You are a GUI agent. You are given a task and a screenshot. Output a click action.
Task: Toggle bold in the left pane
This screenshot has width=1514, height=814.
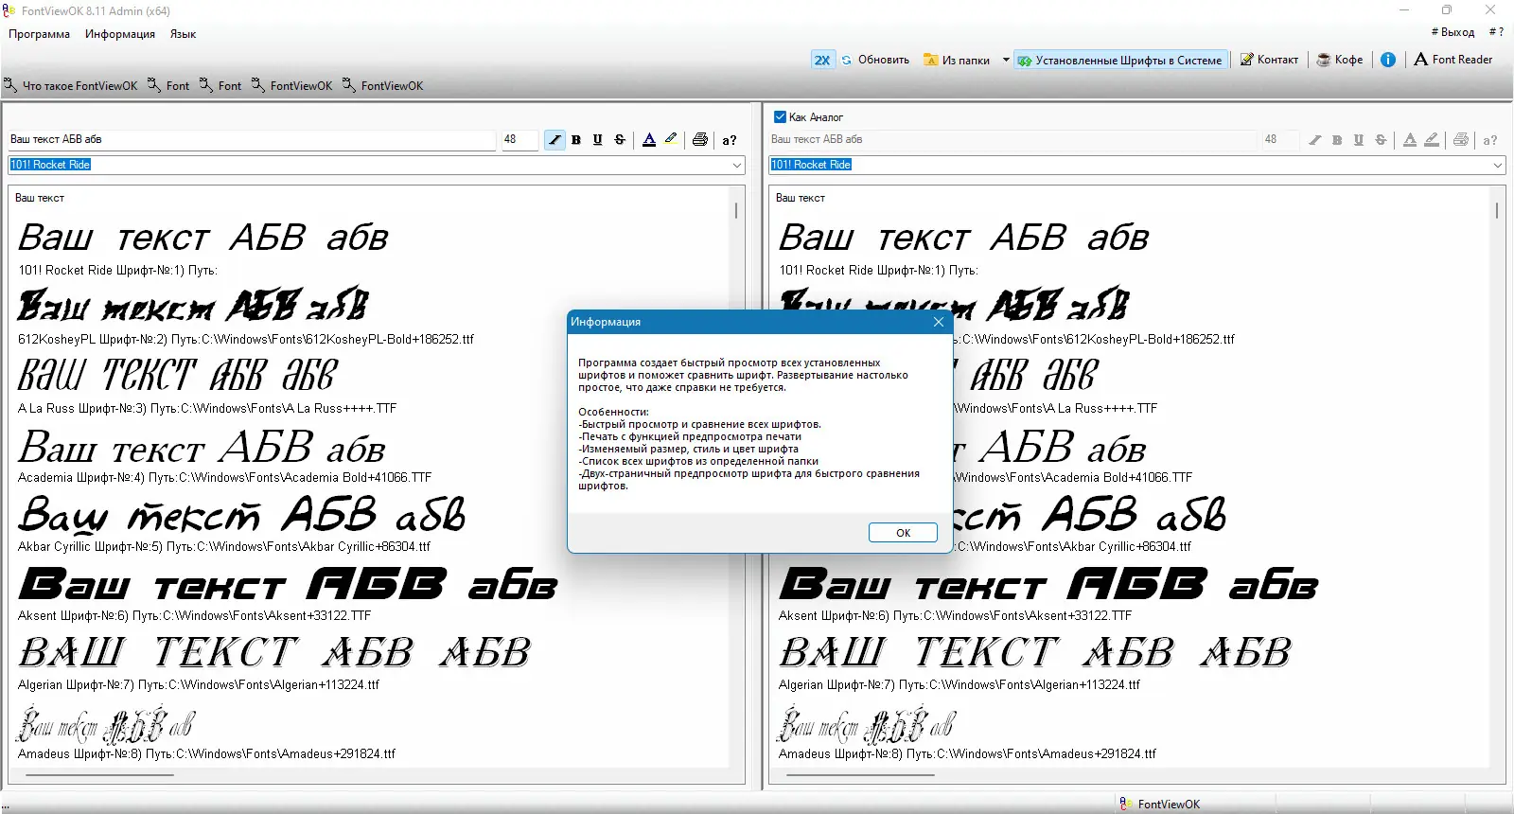pos(576,140)
